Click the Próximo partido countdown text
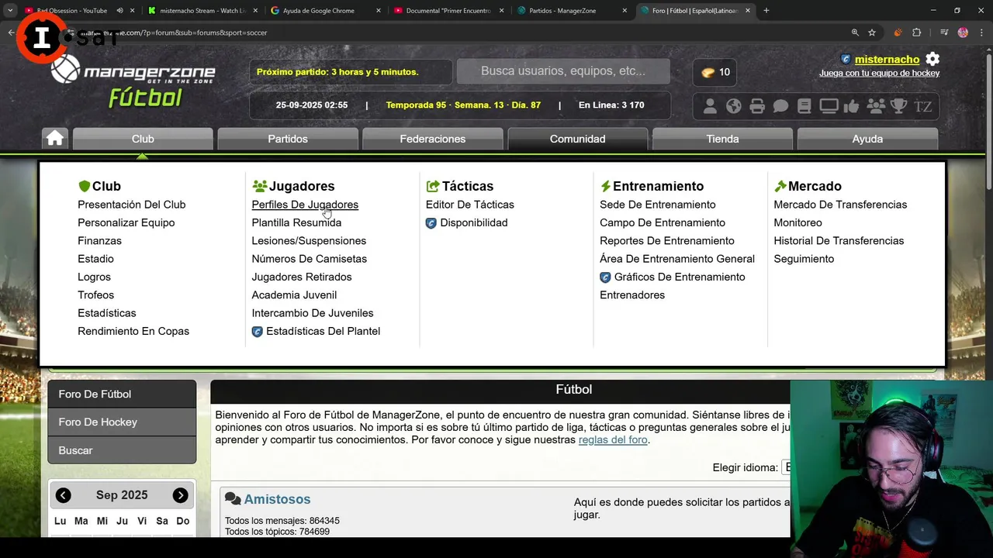This screenshot has height=558, width=993. [337, 72]
